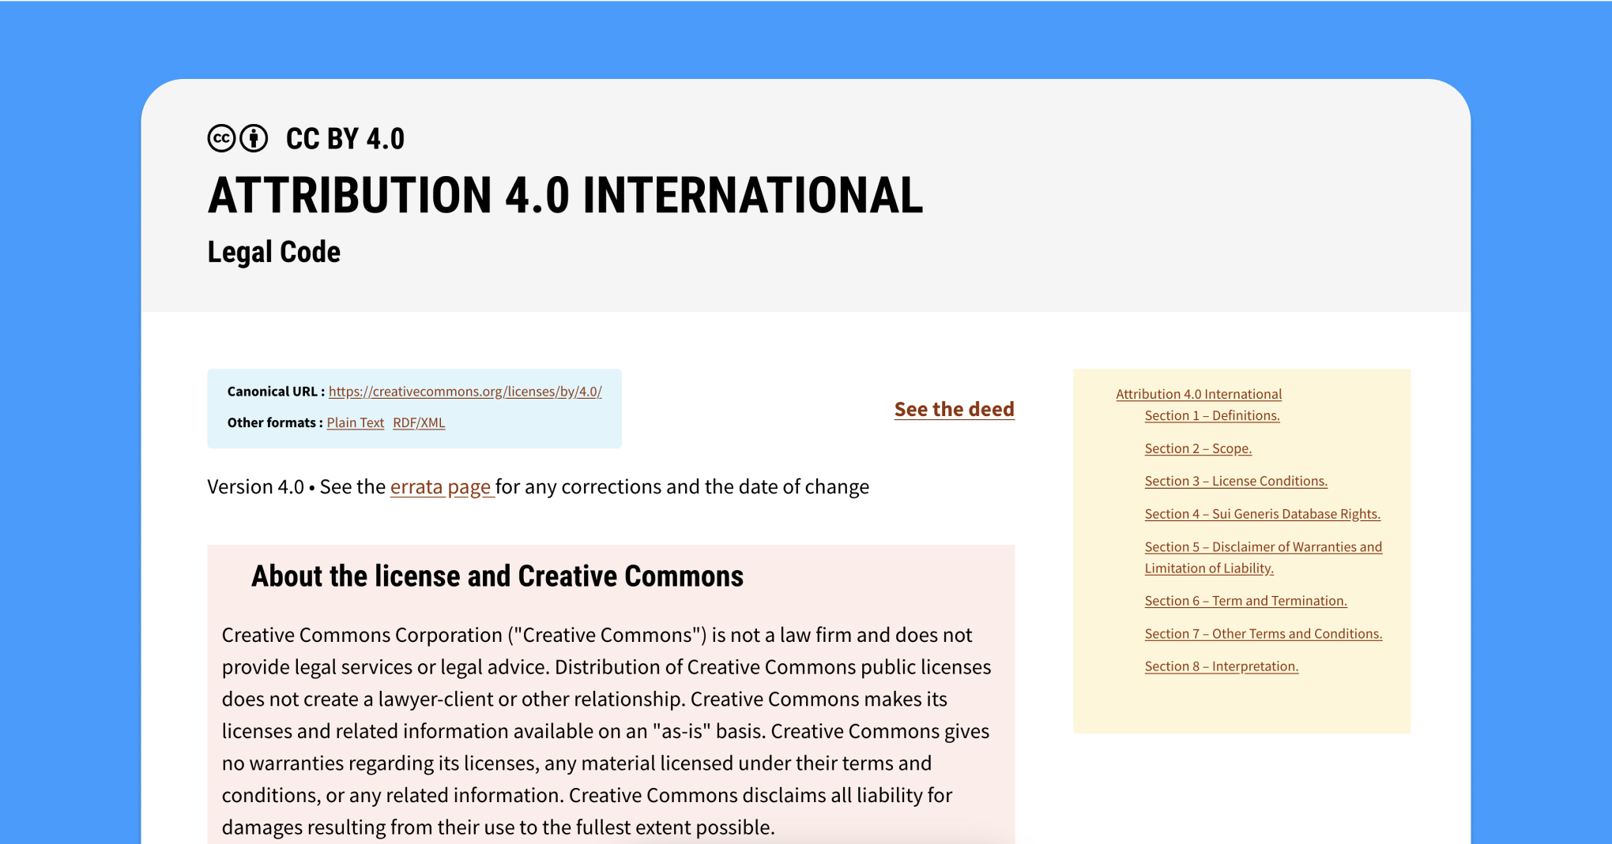Open the canonical URL creativecommons.org link

click(465, 392)
